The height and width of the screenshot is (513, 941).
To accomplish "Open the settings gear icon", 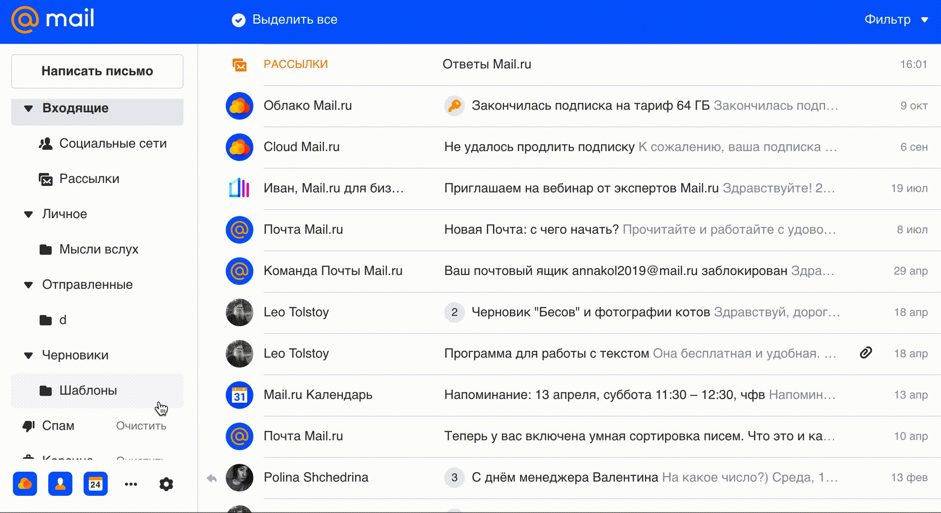I will pos(166,484).
